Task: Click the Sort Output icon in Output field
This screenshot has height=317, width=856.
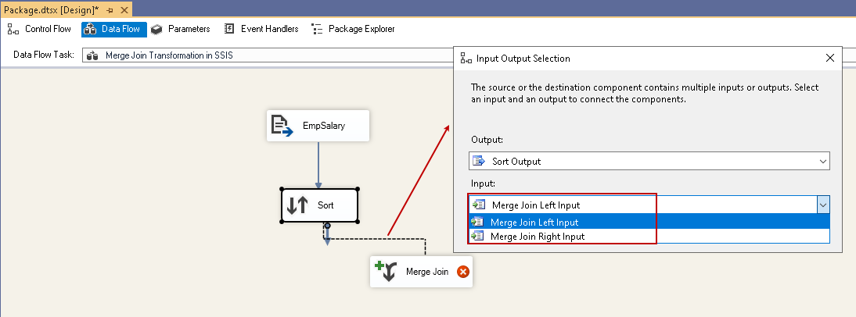Action: tap(479, 162)
